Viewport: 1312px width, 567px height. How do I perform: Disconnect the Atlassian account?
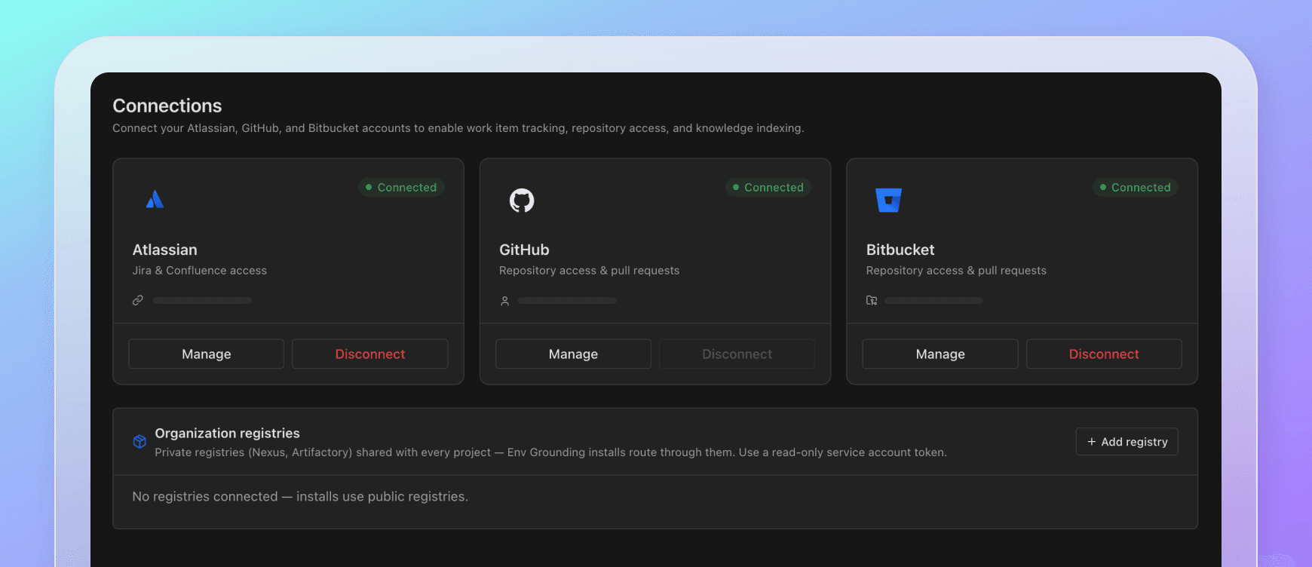coord(370,354)
